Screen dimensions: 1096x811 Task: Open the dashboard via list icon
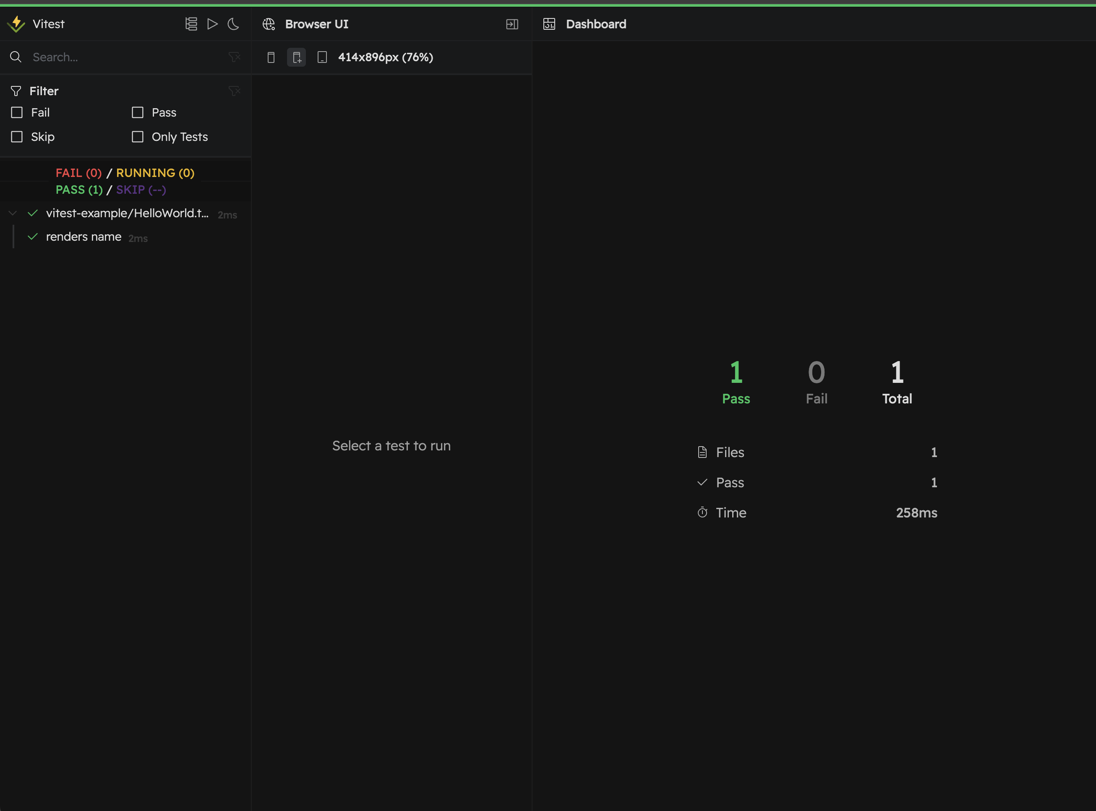[x=191, y=23]
